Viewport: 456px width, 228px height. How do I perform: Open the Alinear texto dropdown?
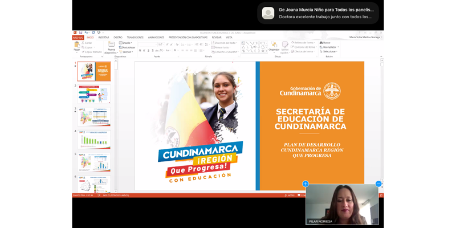coord(221,47)
